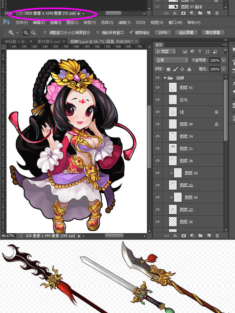The width and height of the screenshot is (235, 313).
Task: Hide 图层 24 using eye icon
Action: (x=158, y=136)
